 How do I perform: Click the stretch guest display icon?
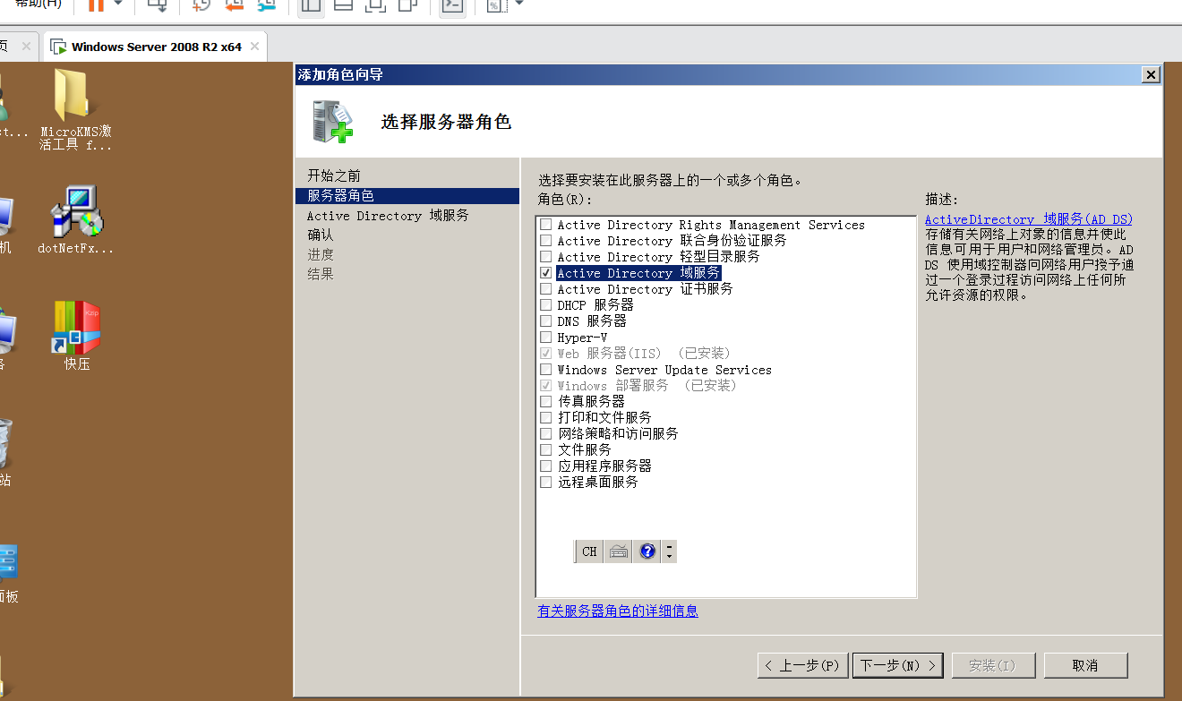click(495, 4)
